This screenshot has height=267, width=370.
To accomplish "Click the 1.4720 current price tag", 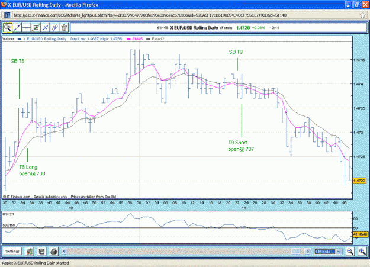I will coord(359,181).
